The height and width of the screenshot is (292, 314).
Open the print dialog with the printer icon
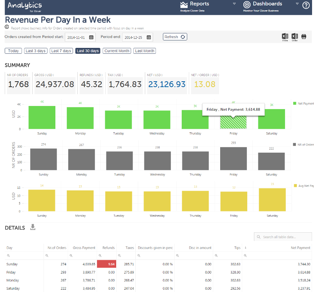(304, 36)
